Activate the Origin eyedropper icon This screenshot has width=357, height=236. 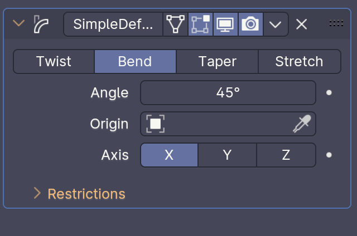click(302, 124)
